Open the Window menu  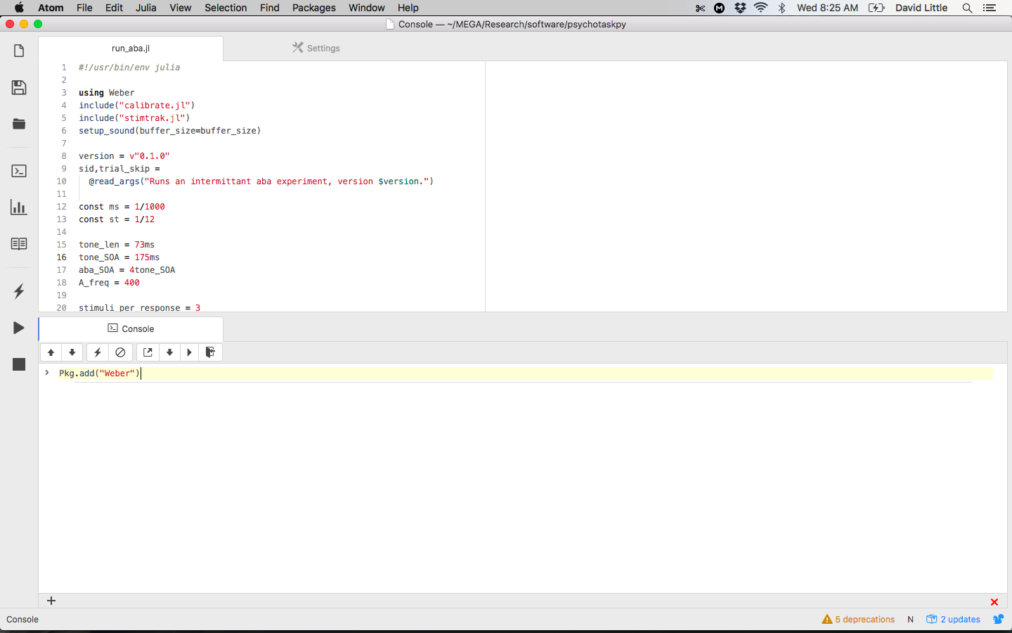click(x=367, y=8)
